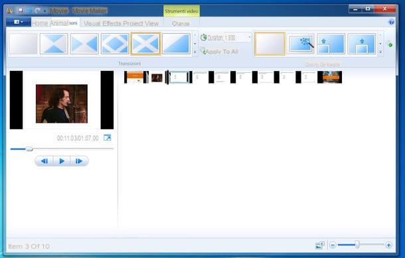Screen dimensions: 405x258
Task: Click the Item 3 of 10 status text
Action: coord(29,247)
